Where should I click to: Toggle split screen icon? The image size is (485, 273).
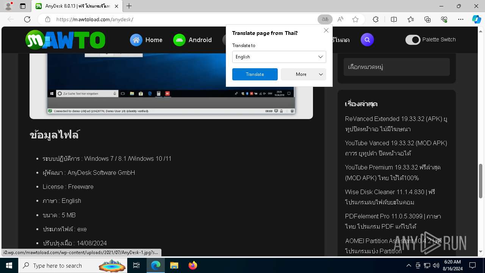click(394, 19)
